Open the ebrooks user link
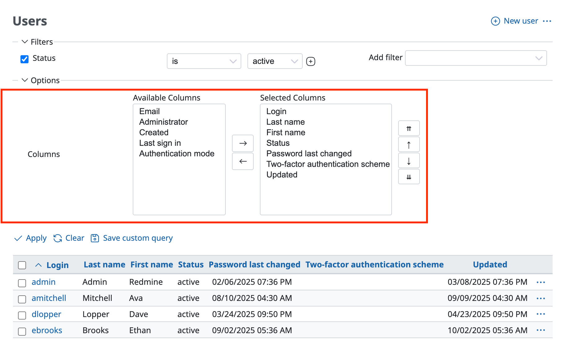This screenshot has width=565, height=340. 47,330
